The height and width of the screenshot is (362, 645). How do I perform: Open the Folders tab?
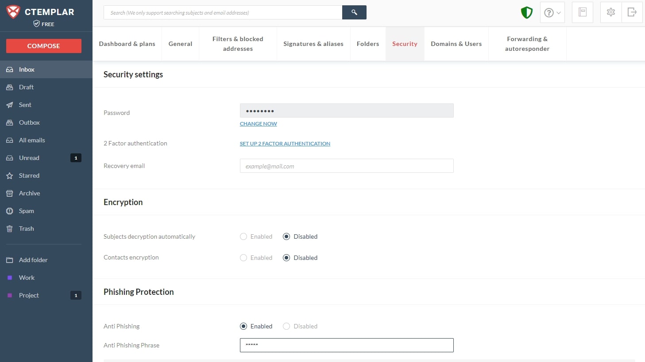pyautogui.click(x=368, y=44)
